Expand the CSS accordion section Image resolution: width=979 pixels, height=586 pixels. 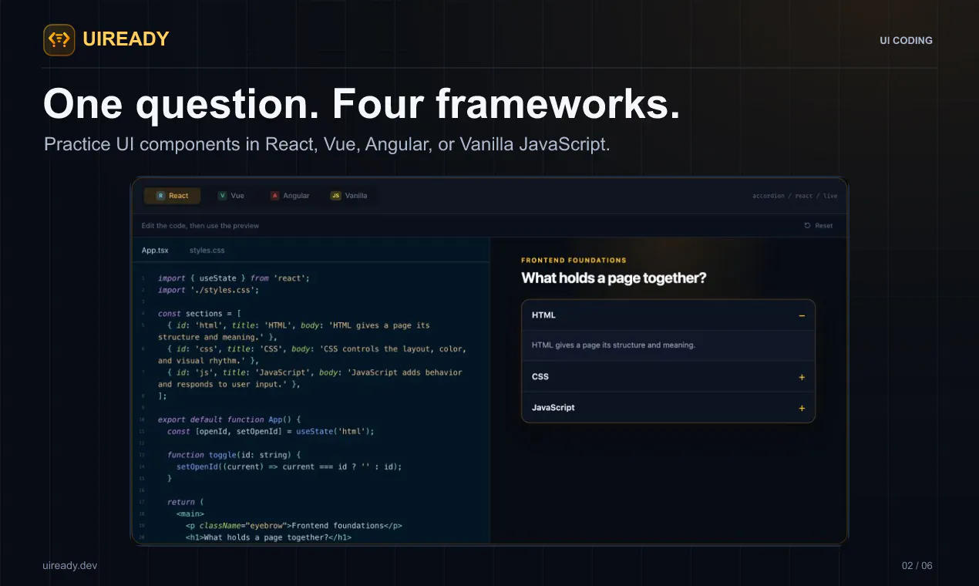668,377
